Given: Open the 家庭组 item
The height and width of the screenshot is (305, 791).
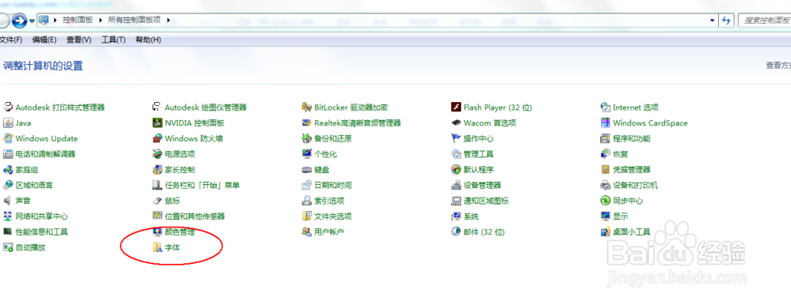Looking at the screenshot, I should [27, 169].
